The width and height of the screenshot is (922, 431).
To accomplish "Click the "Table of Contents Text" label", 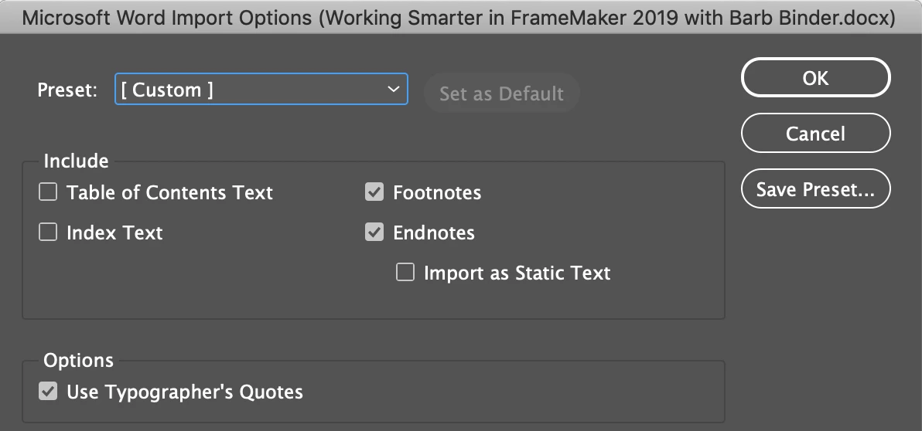I will [x=169, y=192].
